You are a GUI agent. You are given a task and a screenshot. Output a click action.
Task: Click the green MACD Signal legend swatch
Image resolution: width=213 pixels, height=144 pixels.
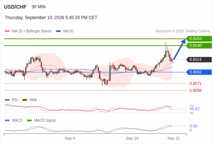(x=29, y=121)
